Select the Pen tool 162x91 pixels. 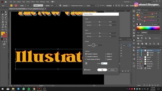[3, 15]
